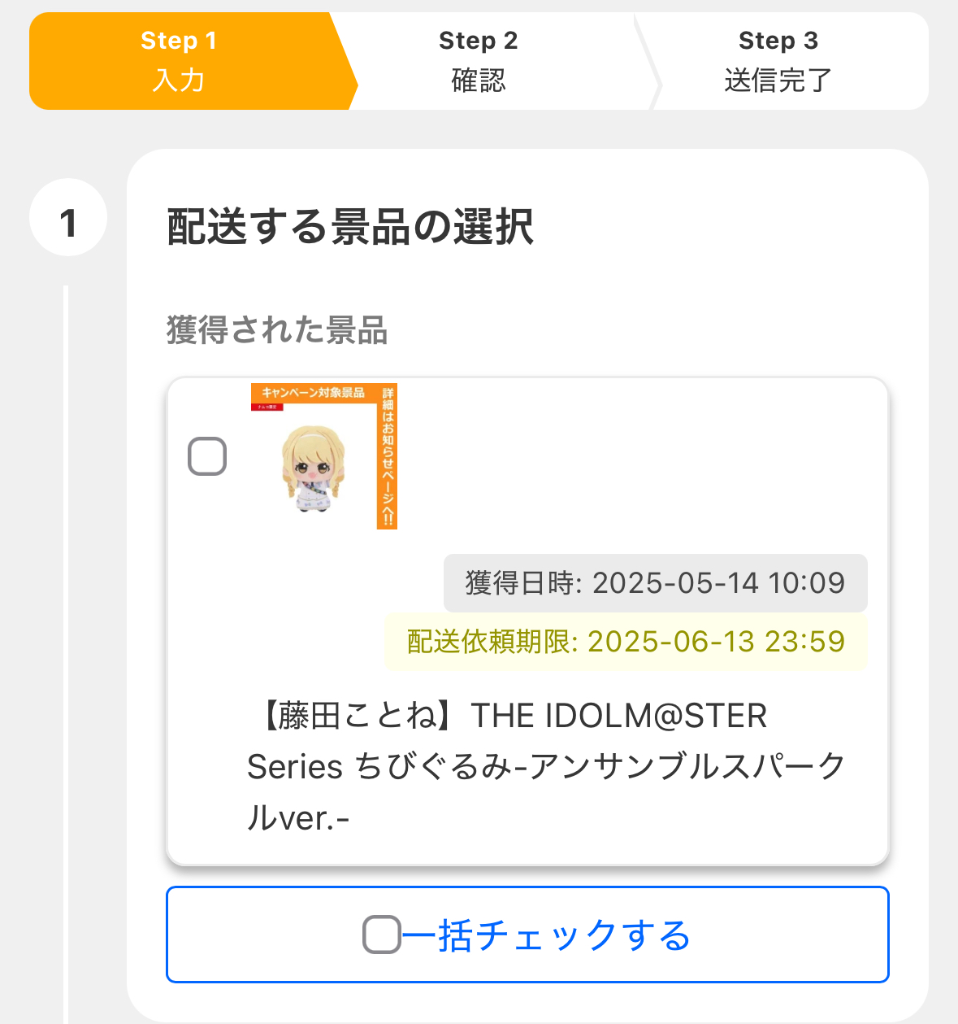
Task: Select the 【藤田ことね】 THE IDOLM@STER prize title
Action: pyautogui.click(x=512, y=716)
